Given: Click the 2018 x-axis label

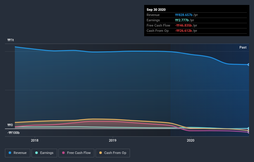Looking at the screenshot, I should (x=35, y=140).
